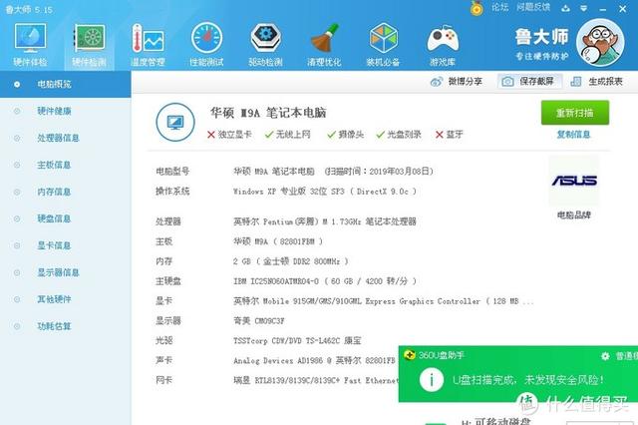Click the round computer monitor icon
This screenshot has height=425, width=638.
tap(175, 122)
